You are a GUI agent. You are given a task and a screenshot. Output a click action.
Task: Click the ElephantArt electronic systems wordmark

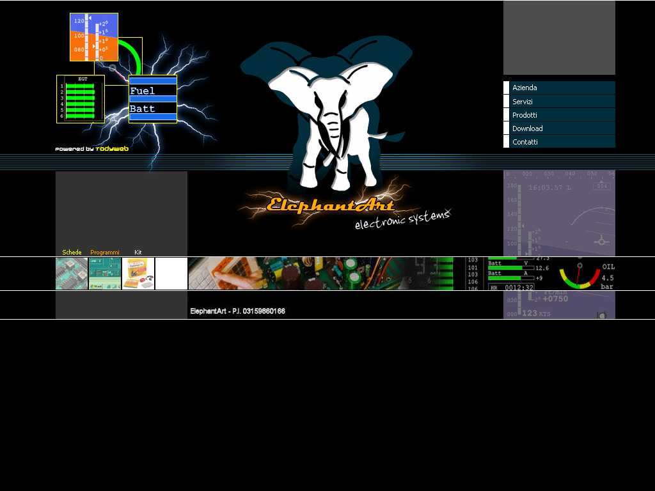pos(345,208)
